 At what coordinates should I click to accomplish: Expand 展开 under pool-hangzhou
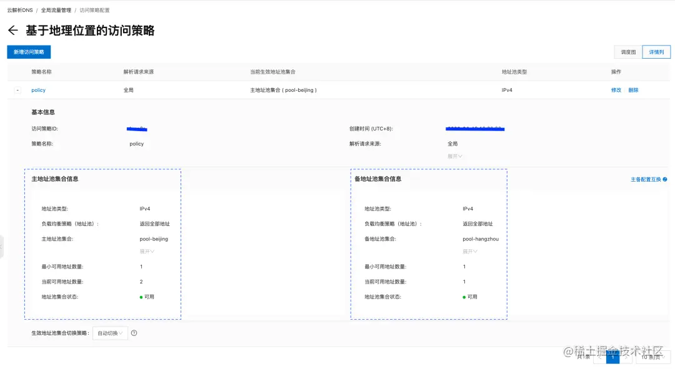pyautogui.click(x=469, y=251)
